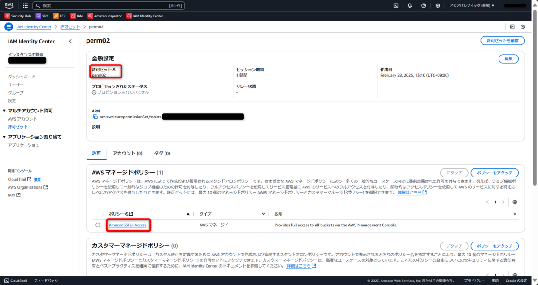Open the help question mark menu
The image size is (538, 285).
tap(424, 6)
